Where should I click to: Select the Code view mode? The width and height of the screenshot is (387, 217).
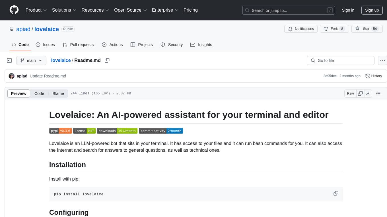[x=39, y=93]
